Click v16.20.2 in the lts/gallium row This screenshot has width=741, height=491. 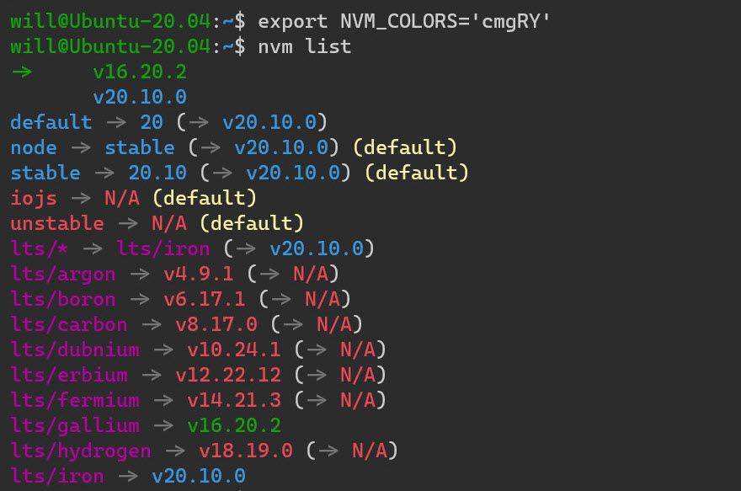(x=234, y=426)
